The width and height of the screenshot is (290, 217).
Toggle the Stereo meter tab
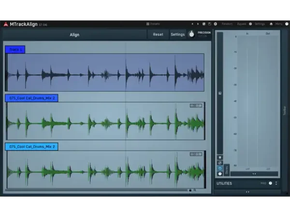(227, 170)
